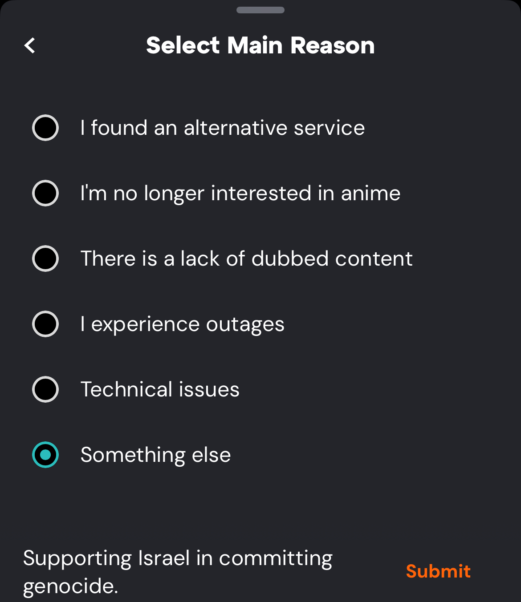The image size is (521, 602).
Task: Tap the 'I experience outages' option text
Action: pos(182,324)
